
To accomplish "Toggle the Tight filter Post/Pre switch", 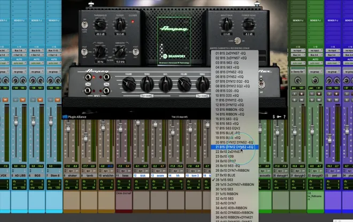I will pyautogui.click(x=85, y=52).
